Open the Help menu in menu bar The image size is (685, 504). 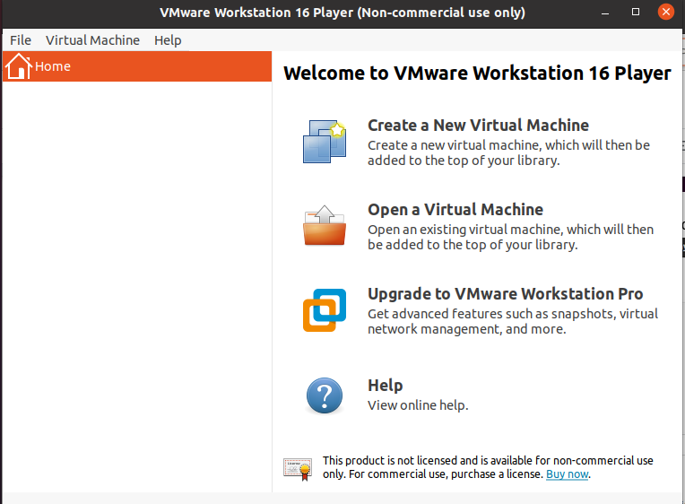tap(168, 40)
